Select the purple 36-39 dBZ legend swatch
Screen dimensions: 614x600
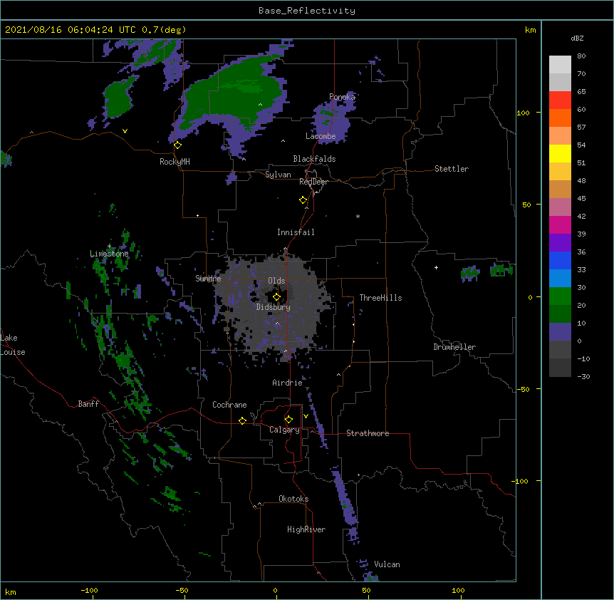pos(560,242)
